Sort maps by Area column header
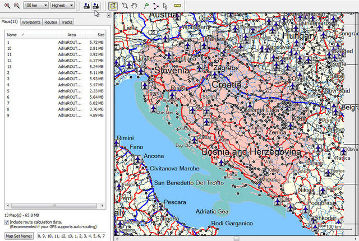Image resolution: width=359 pixels, height=241 pixels. click(71, 35)
